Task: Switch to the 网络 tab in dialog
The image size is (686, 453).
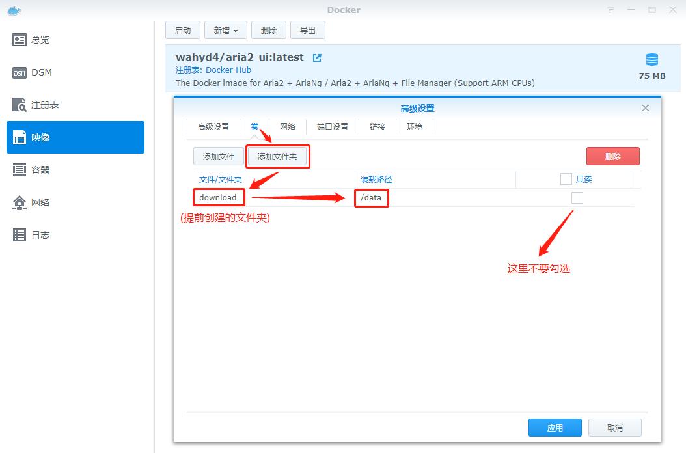Action: (x=288, y=127)
